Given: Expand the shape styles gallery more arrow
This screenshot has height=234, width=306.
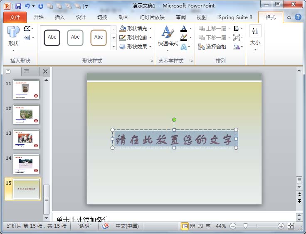Looking at the screenshot, I should (114, 46).
